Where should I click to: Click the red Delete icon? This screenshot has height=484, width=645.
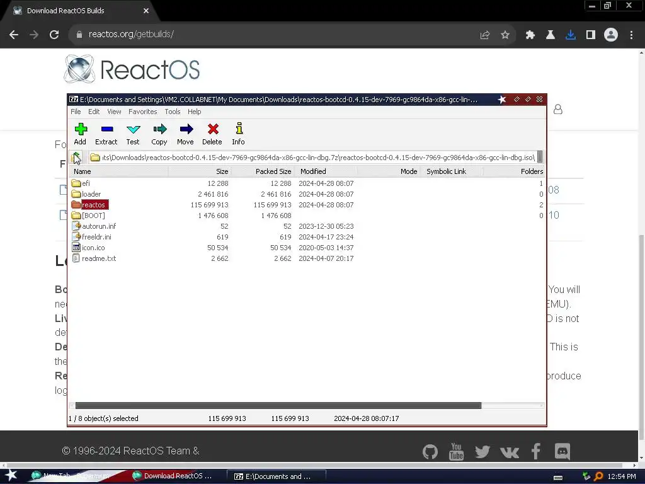pos(212,134)
